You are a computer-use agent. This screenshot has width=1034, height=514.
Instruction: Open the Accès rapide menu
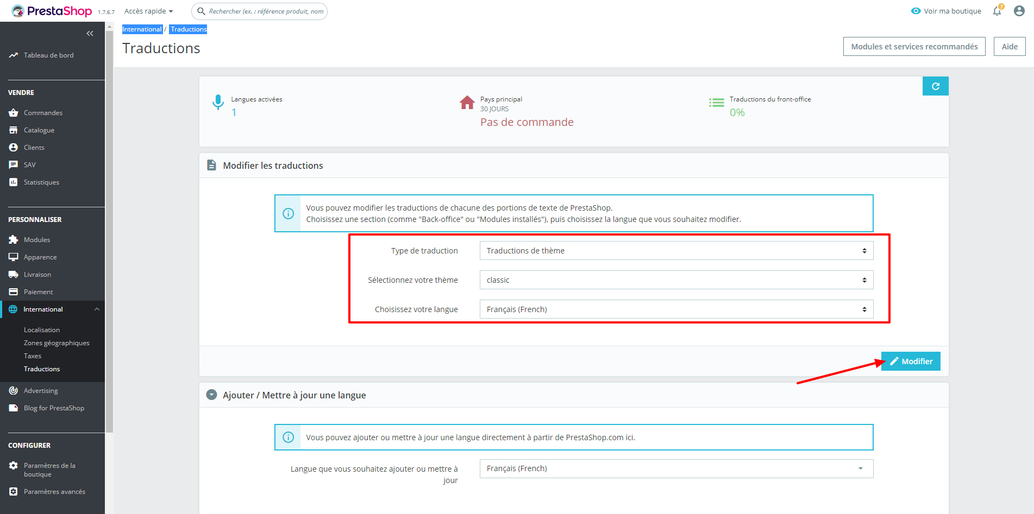click(148, 11)
